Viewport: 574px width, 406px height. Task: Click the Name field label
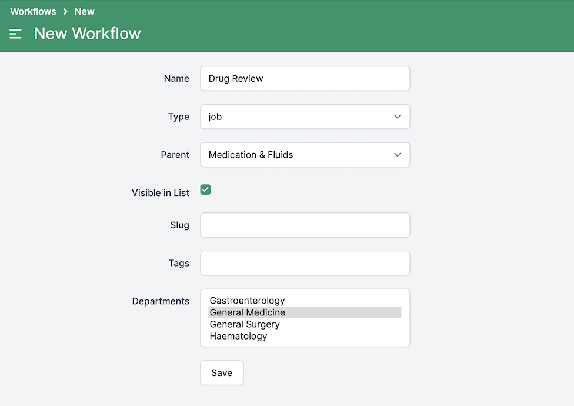point(176,79)
